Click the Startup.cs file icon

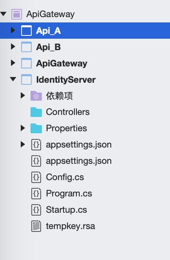click(36, 210)
